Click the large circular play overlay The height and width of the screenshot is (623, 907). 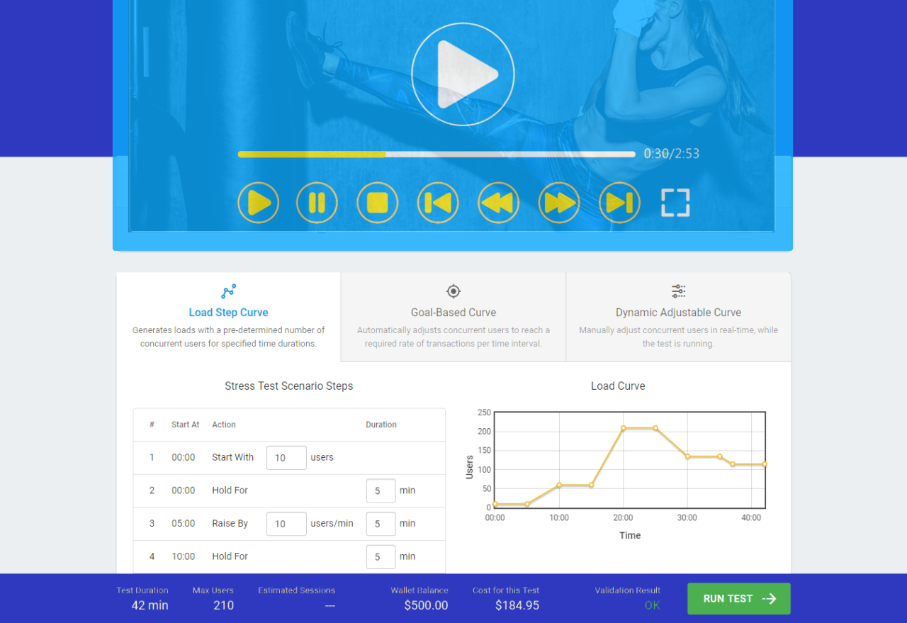pos(463,74)
